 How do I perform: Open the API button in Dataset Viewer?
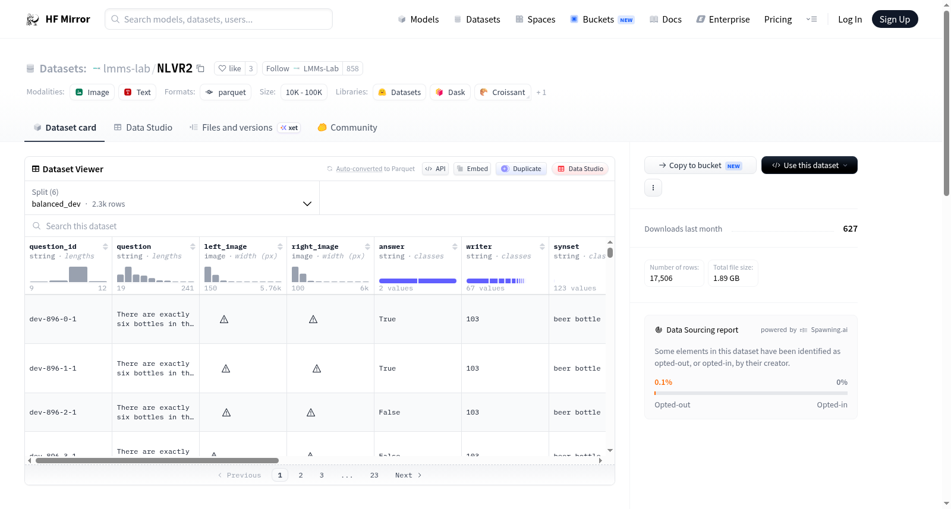pyautogui.click(x=435, y=169)
